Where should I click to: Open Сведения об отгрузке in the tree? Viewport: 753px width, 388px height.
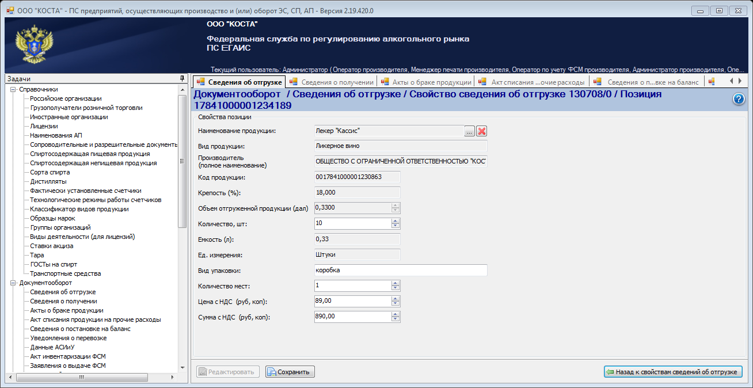(x=63, y=292)
